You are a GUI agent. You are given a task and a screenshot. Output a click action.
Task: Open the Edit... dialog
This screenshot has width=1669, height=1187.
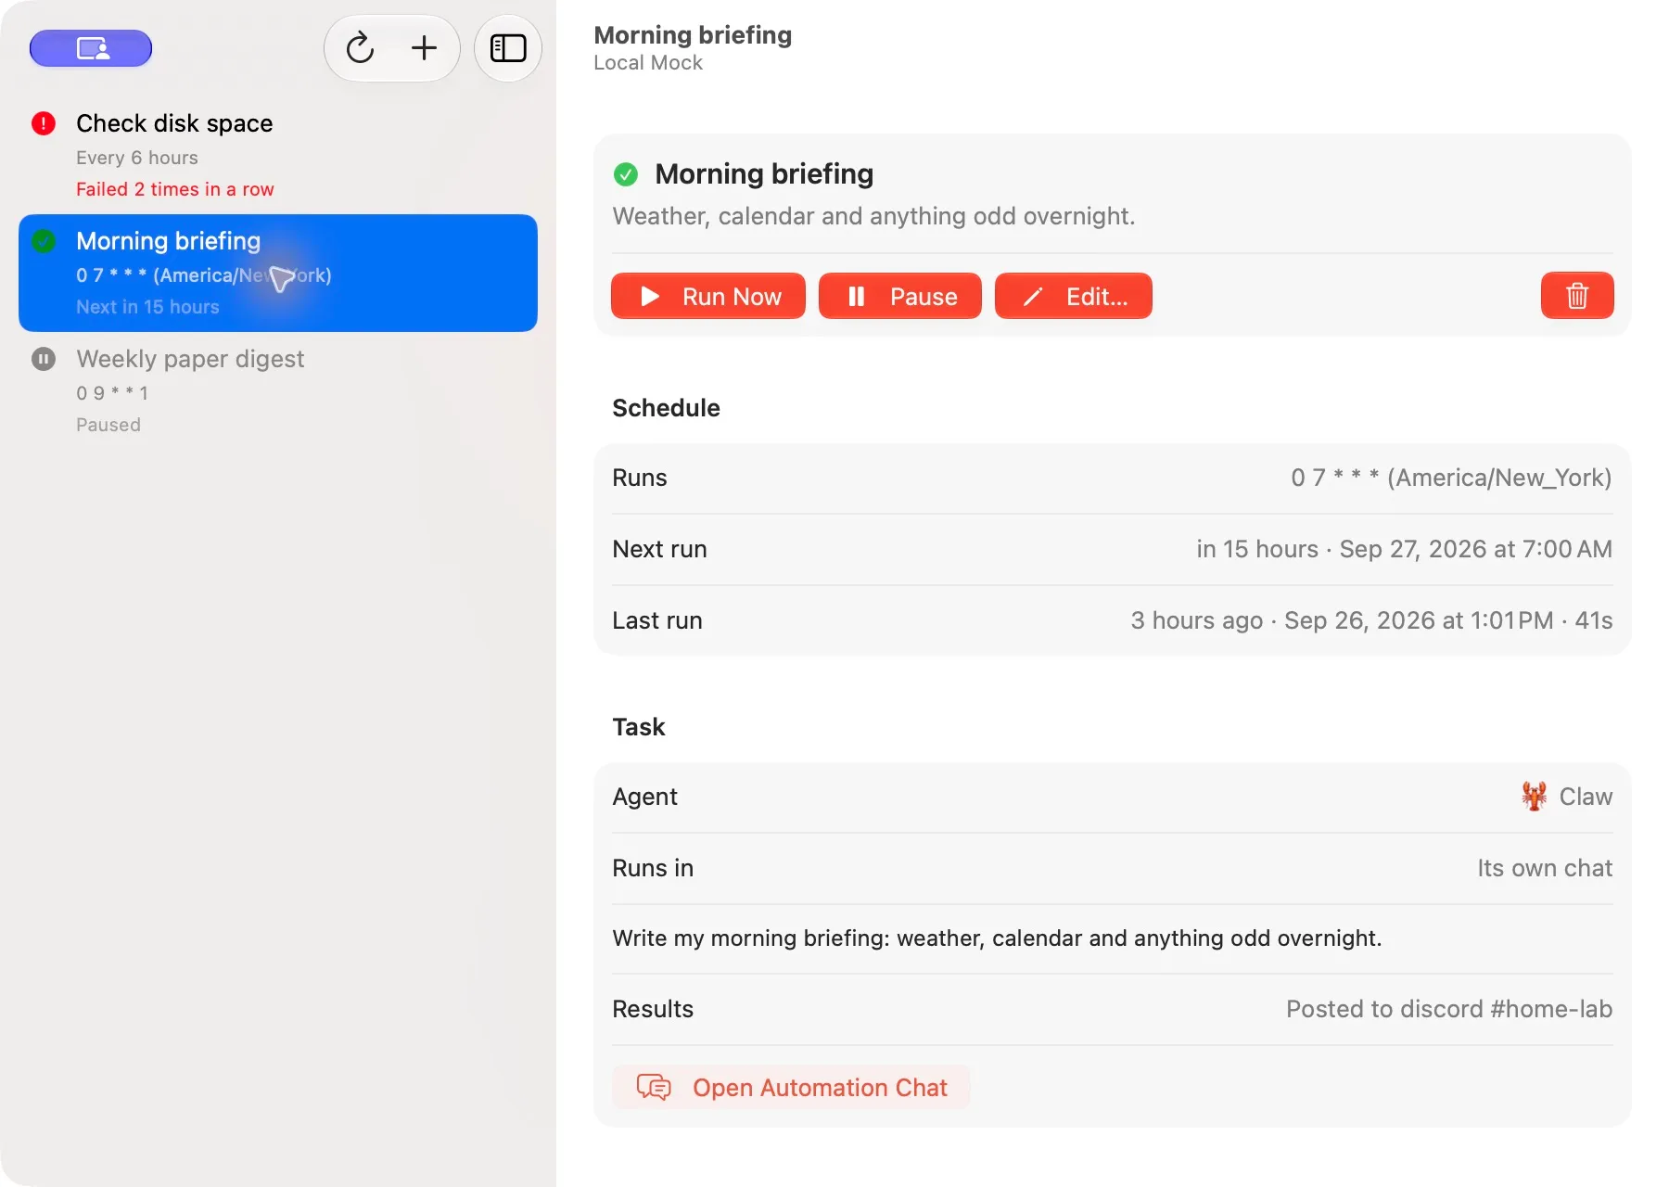[x=1074, y=296]
